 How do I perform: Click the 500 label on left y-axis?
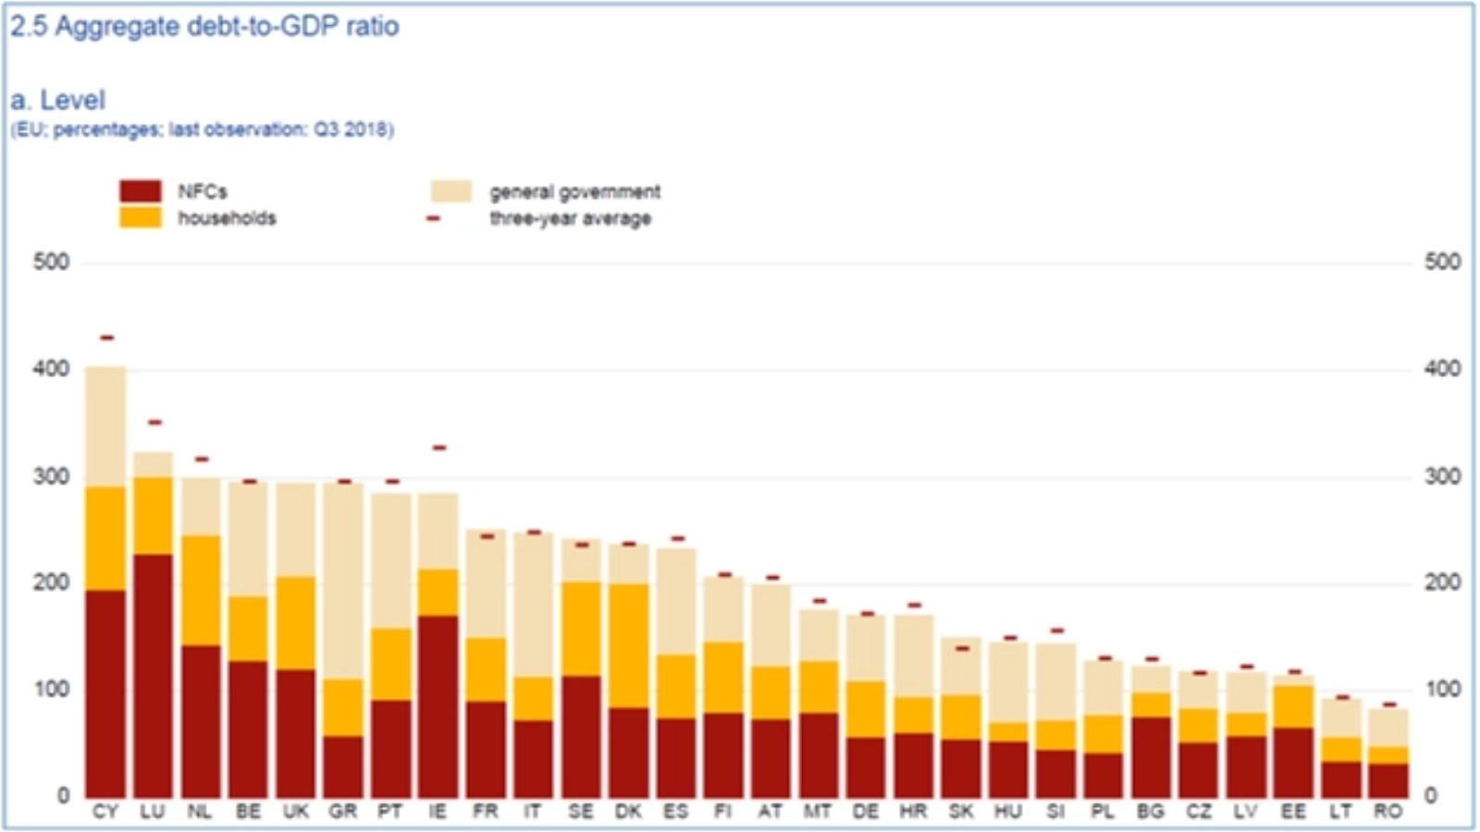51,263
